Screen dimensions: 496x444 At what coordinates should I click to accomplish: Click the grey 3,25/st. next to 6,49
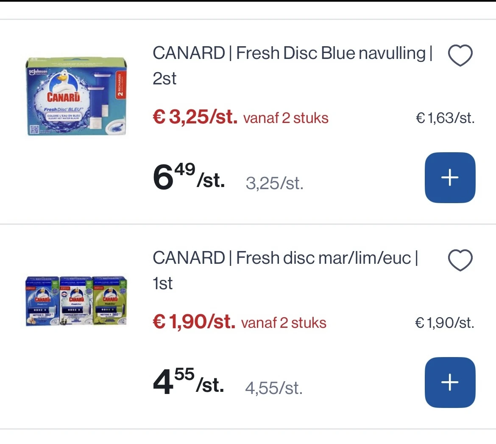pos(274,184)
